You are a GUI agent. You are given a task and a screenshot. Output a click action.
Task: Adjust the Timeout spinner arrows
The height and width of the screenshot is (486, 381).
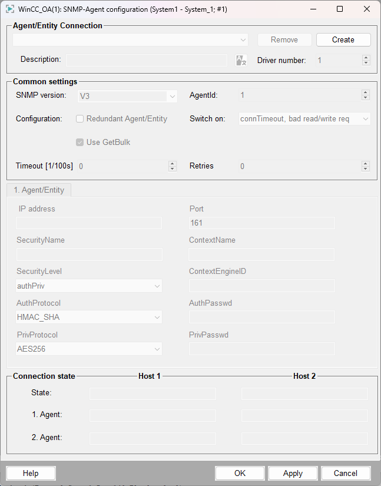(173, 166)
